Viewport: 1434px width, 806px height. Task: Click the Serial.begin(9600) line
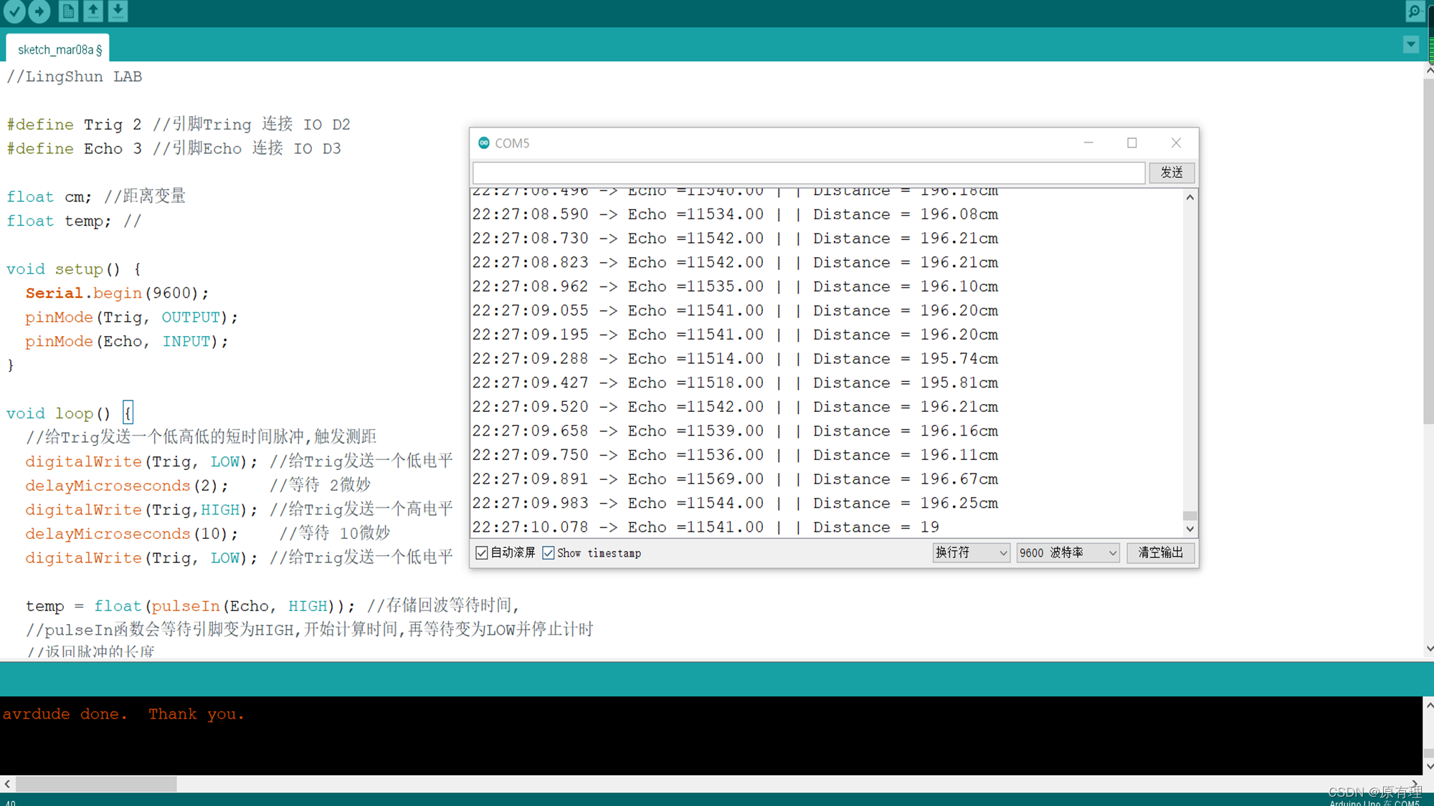(x=117, y=293)
